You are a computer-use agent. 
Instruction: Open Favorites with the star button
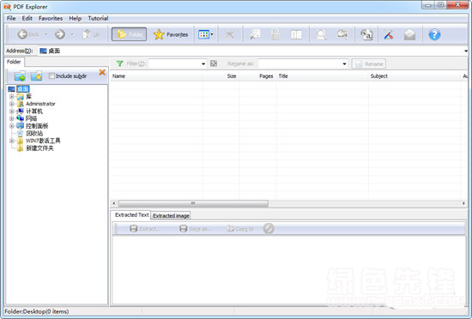[x=171, y=34]
